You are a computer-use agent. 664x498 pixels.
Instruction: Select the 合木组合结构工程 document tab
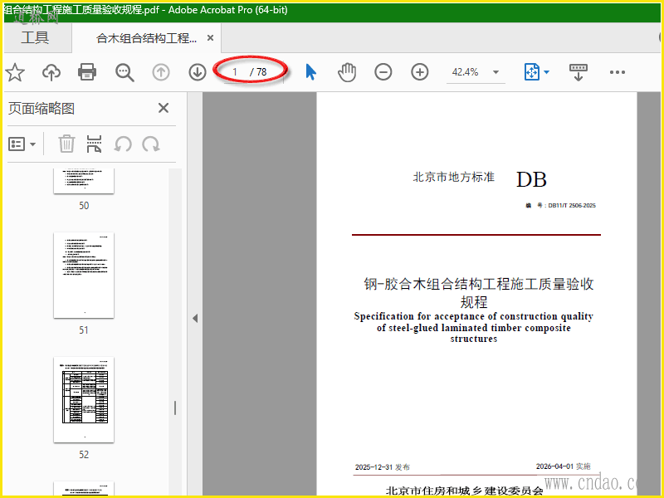click(x=147, y=38)
